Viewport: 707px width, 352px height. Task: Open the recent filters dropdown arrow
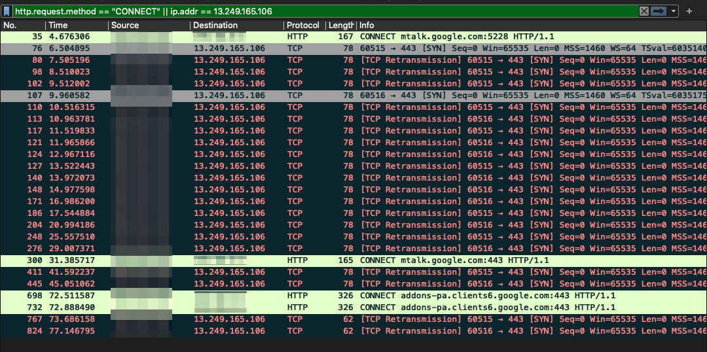[x=674, y=11]
